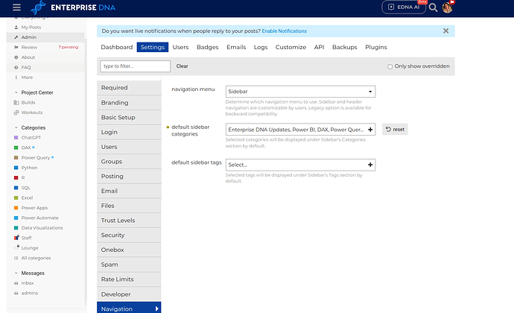Viewport: 514px width, 313px height.
Task: Switch to the Users admin tab
Action: pos(180,47)
